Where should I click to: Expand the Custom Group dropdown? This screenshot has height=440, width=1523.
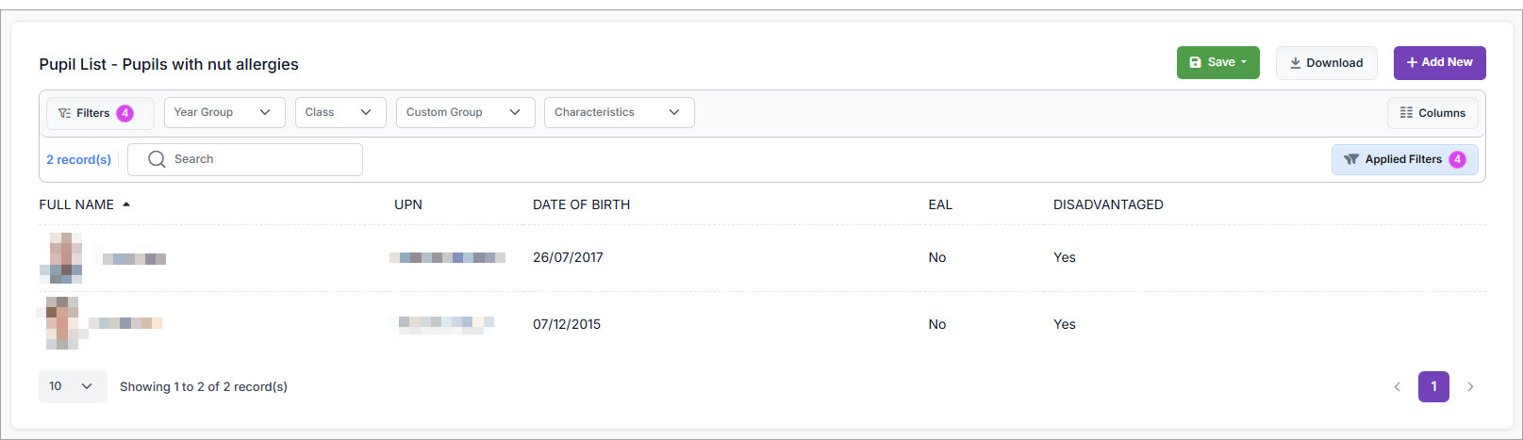coord(465,113)
